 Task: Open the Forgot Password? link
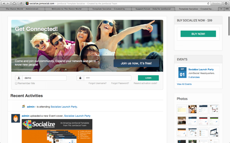pos(120,83)
